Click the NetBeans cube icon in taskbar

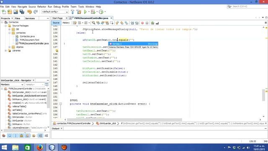(52, 147)
